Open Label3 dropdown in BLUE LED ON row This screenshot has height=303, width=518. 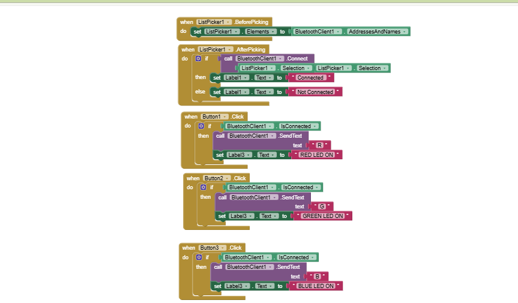point(237,286)
